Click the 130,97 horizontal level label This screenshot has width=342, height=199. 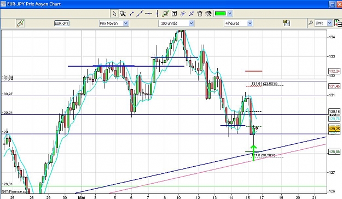pyautogui.click(x=8, y=94)
